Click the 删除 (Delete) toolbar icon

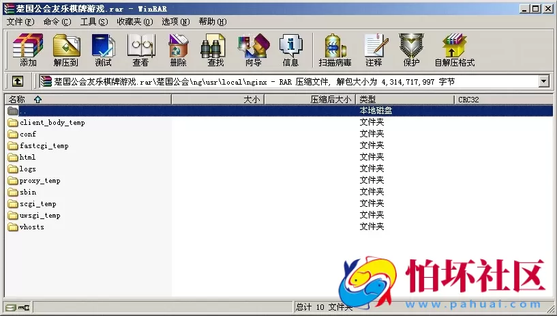[179, 50]
